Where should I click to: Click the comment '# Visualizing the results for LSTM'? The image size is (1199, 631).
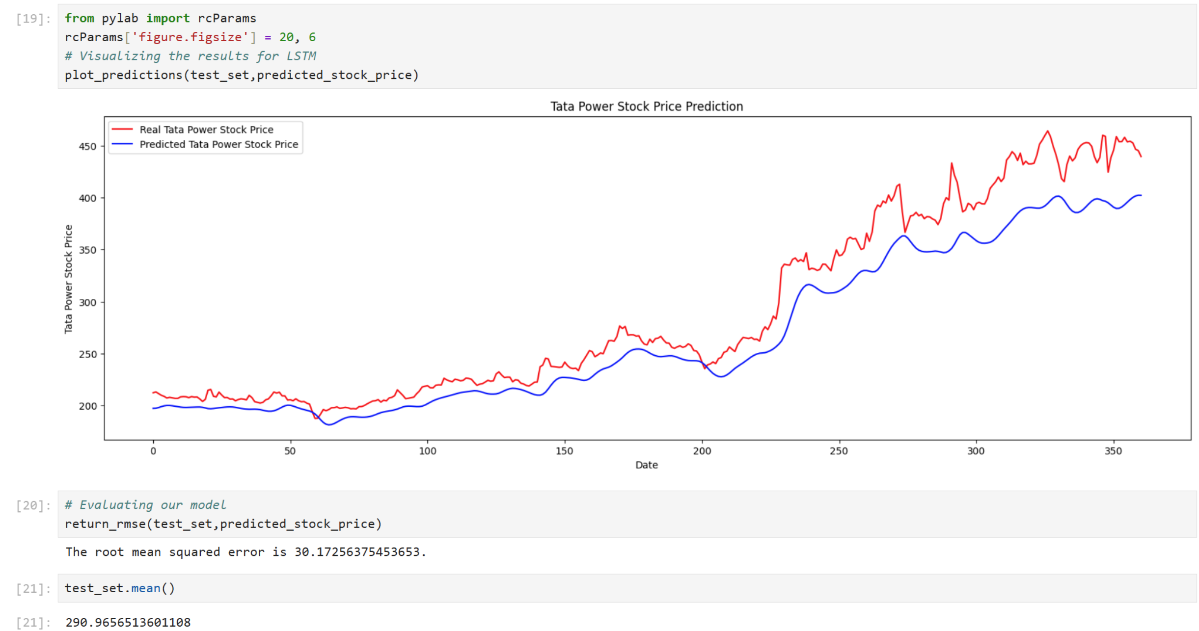[x=191, y=56]
